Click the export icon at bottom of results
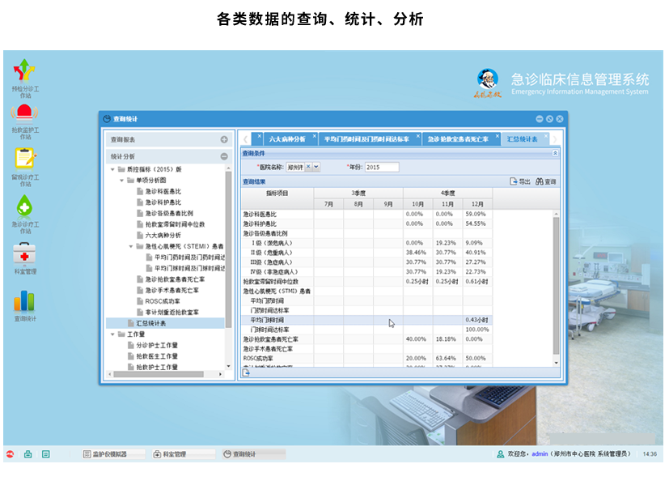The image size is (669, 481). click(x=247, y=372)
